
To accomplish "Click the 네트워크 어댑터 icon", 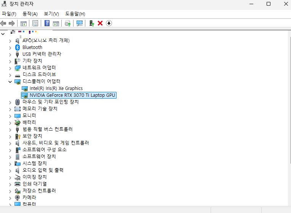I will [18, 68].
